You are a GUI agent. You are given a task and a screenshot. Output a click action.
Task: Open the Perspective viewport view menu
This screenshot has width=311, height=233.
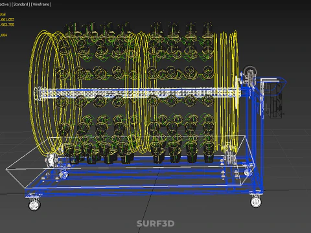click(x=5, y=5)
